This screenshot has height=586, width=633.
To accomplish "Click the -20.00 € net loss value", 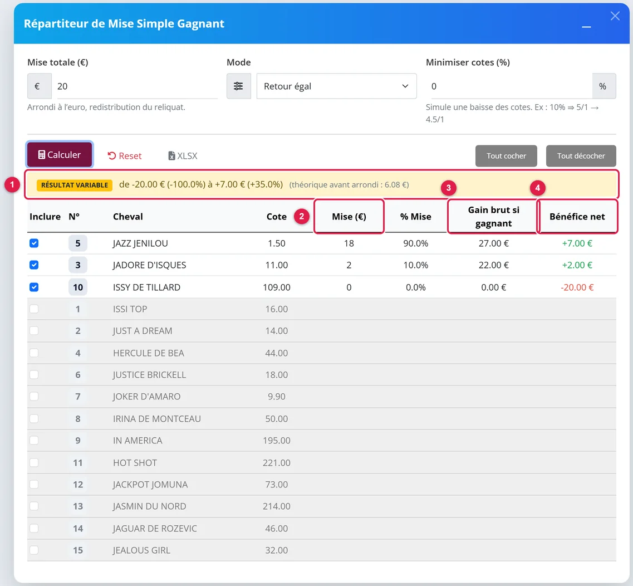I will (x=577, y=287).
